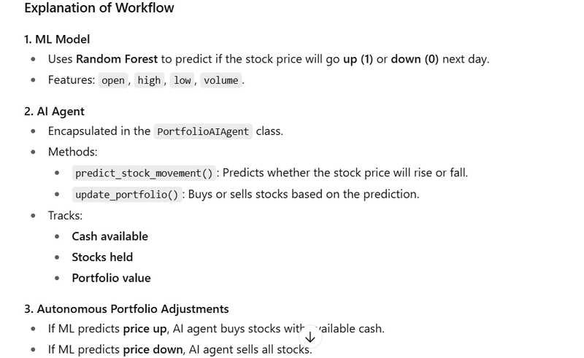Click the scroll-to-bottom down arrow button
584x358 pixels.
(x=310, y=337)
